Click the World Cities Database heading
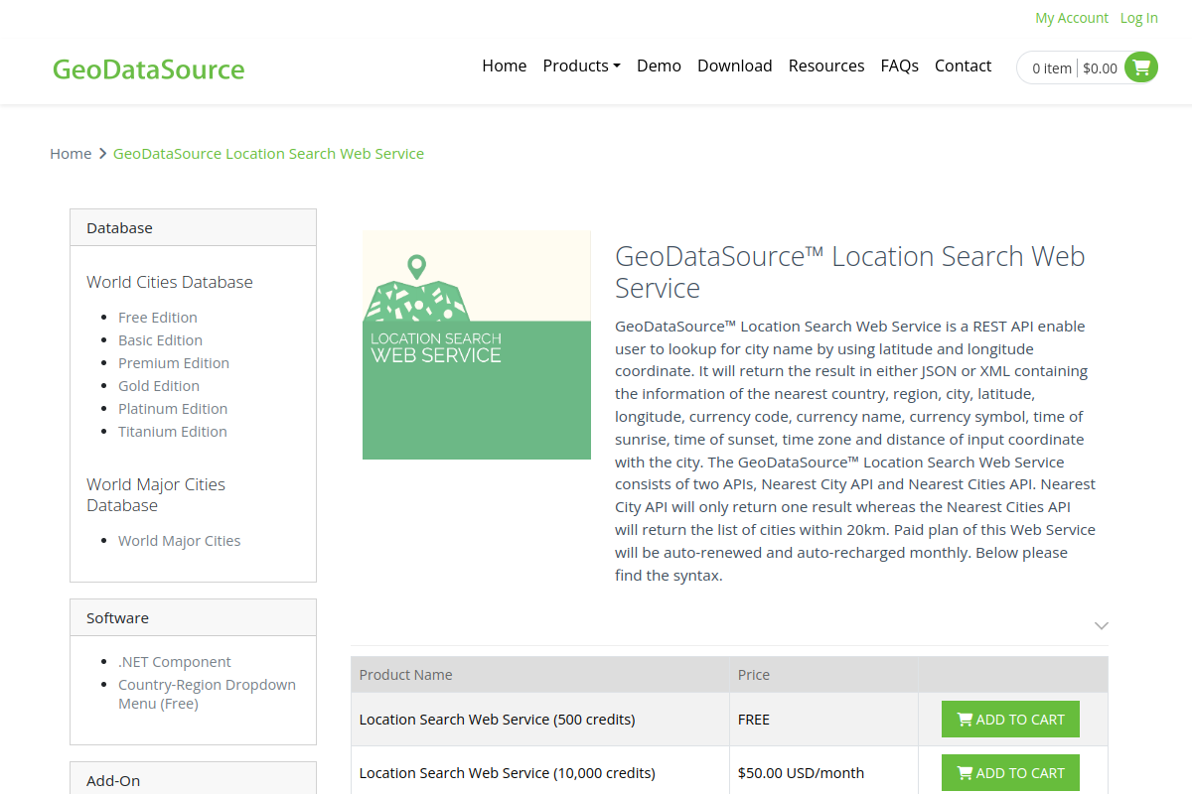 (170, 282)
